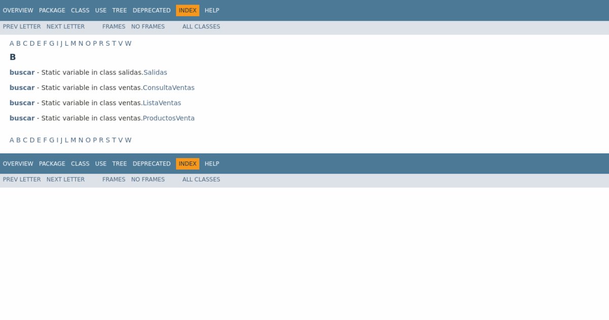Image resolution: width=609 pixels, height=320 pixels.
Task: Open the ConsultaVentas class link
Action: (168, 88)
